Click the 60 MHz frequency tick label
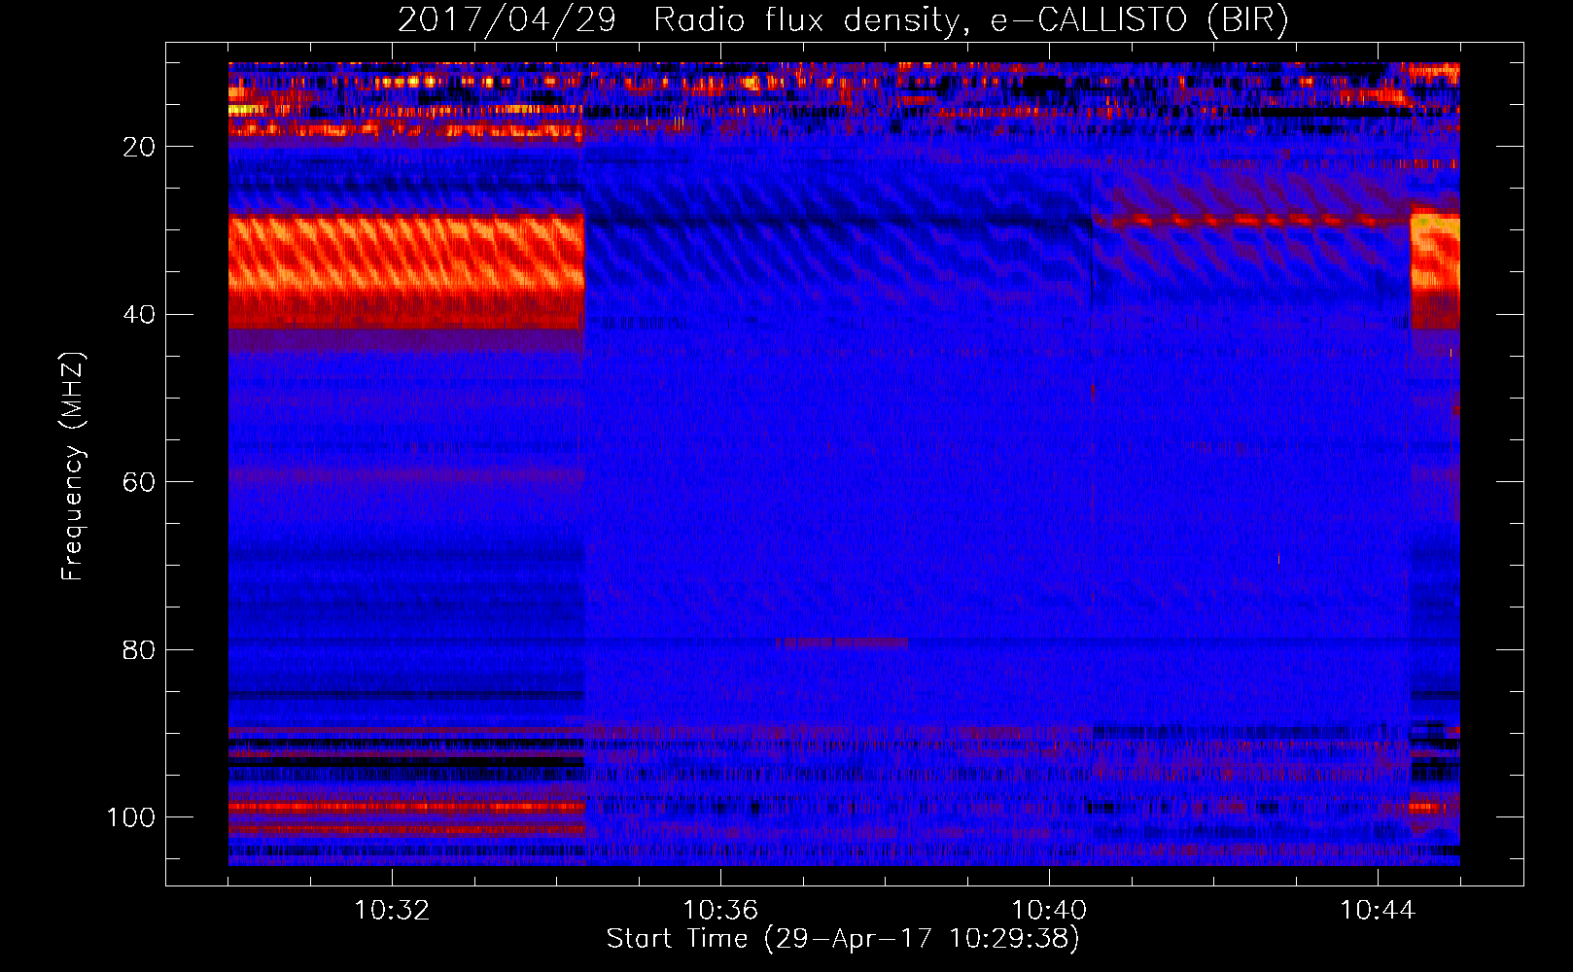 [139, 483]
